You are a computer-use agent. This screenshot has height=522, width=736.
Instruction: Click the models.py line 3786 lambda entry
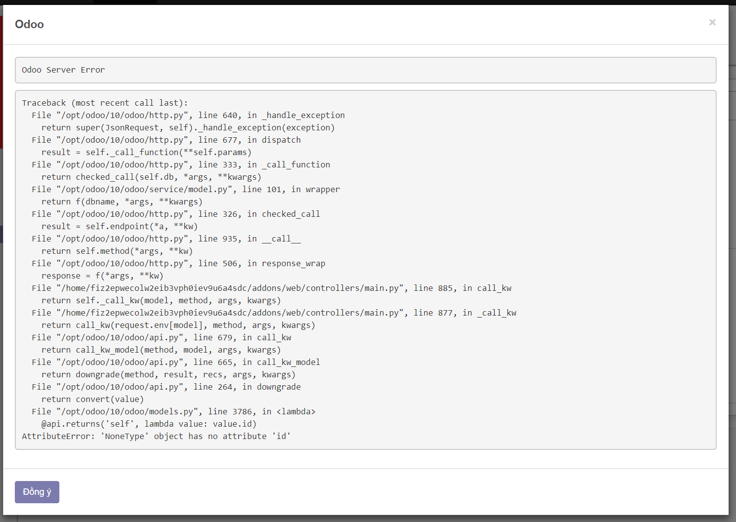click(x=174, y=411)
